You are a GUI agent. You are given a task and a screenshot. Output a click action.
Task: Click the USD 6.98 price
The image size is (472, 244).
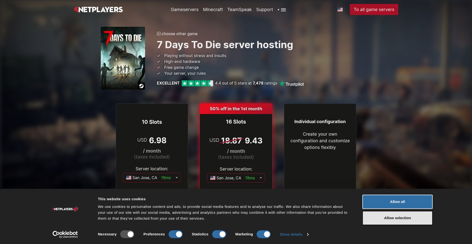[x=152, y=140]
